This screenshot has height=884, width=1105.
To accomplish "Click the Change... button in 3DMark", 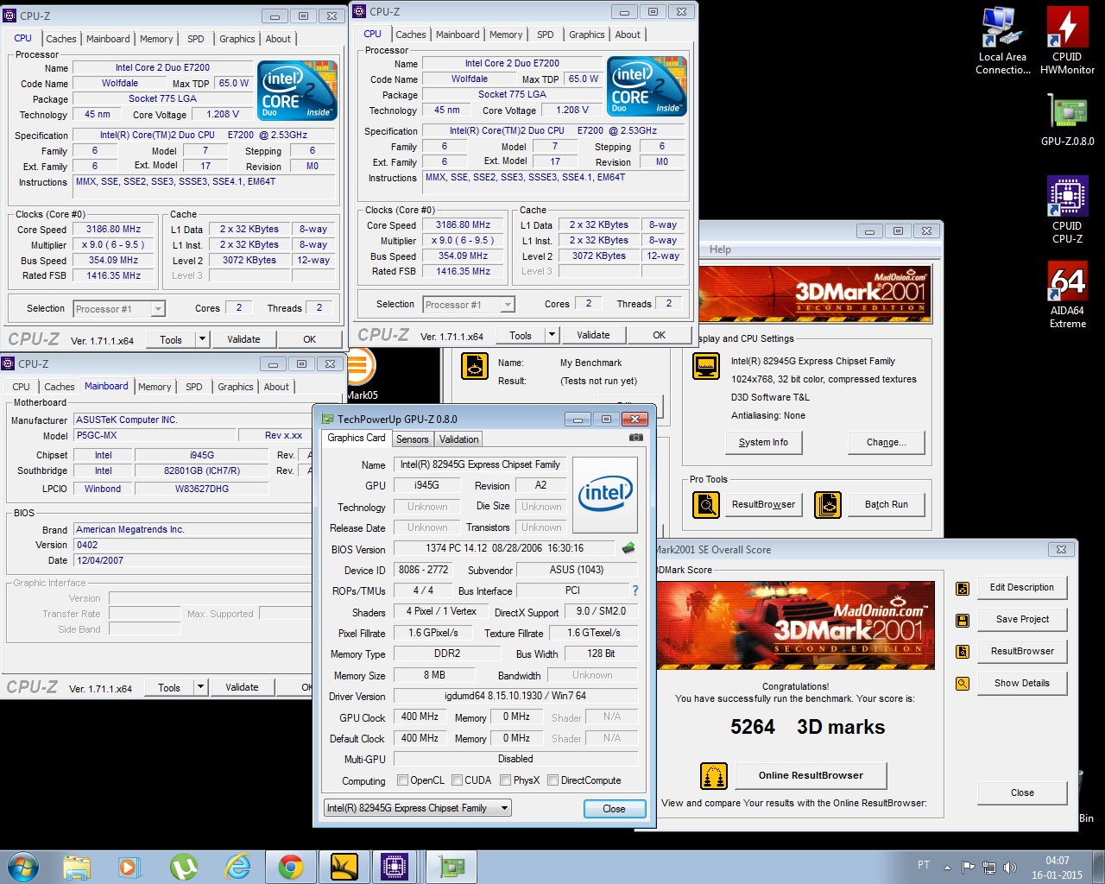I will (887, 442).
